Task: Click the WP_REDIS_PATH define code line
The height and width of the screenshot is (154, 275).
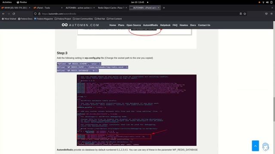Action: click(92, 67)
